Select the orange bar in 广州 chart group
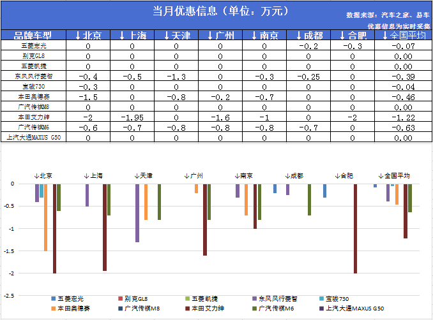The width and height of the screenshot is (433, 320). coord(196,189)
